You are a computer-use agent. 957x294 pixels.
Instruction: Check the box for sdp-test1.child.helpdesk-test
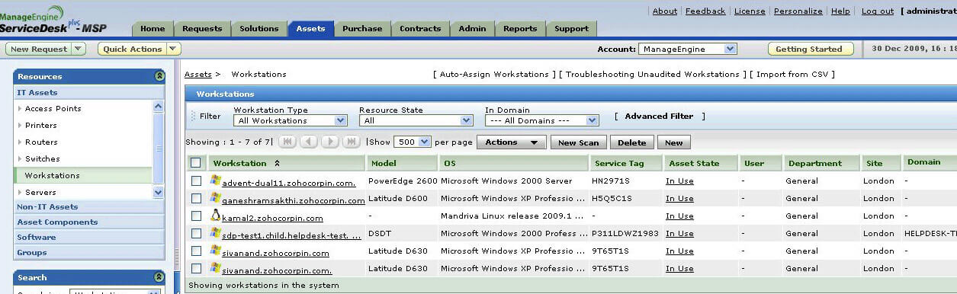(x=196, y=233)
